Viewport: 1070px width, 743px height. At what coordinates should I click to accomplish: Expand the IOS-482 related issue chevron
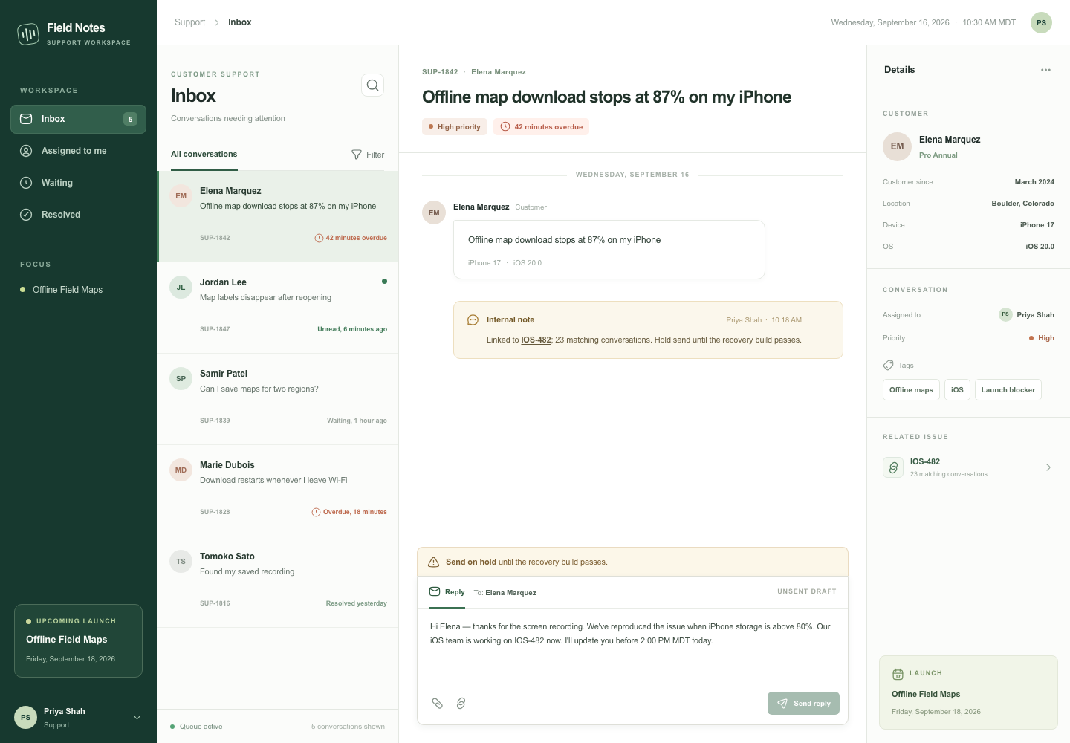tap(1048, 467)
